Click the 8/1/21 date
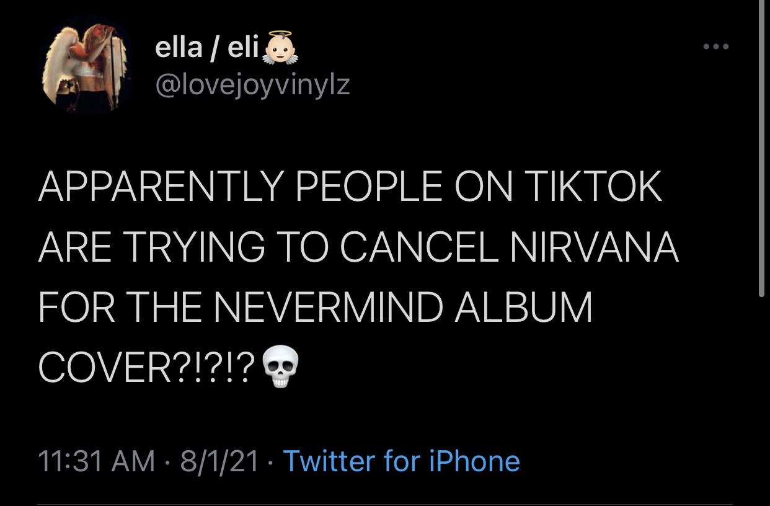This screenshot has width=770, height=506. pos(219,461)
